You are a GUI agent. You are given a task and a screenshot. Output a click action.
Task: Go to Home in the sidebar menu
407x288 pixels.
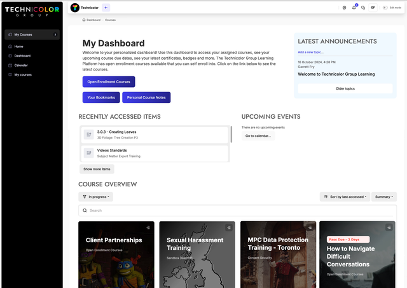tap(18, 46)
